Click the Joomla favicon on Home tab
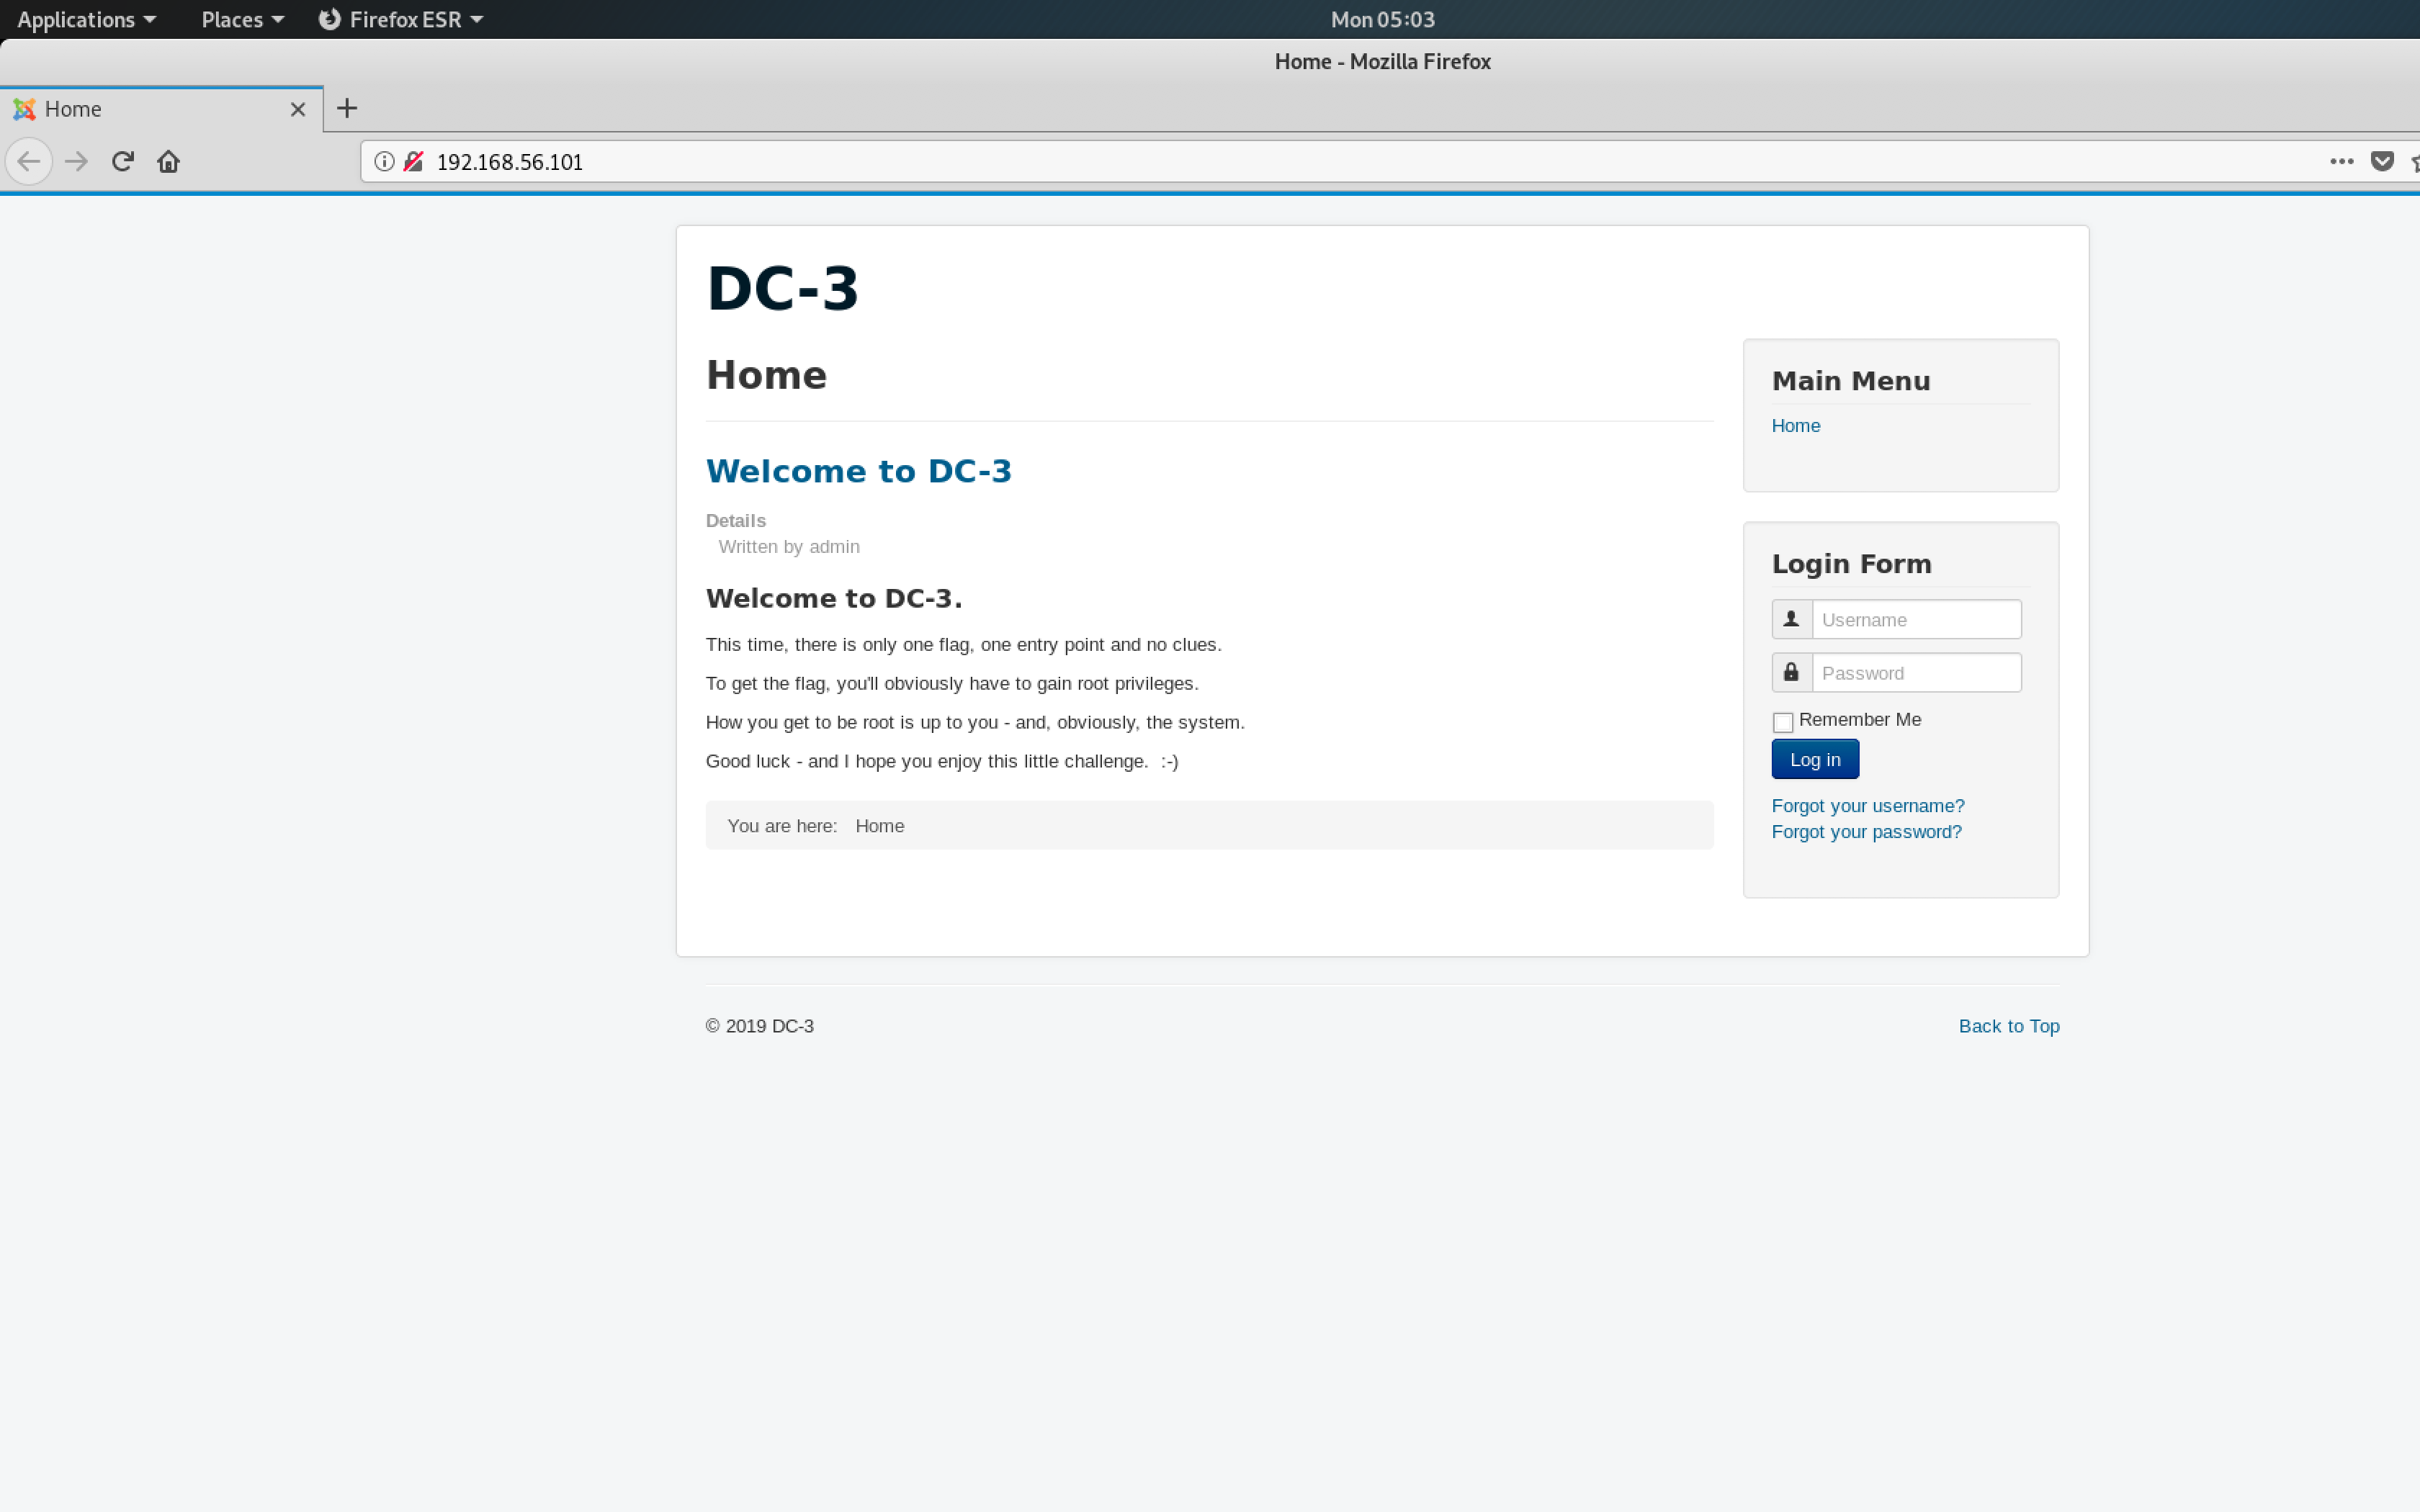Screen dimensions: 2420x1512 click(24, 109)
